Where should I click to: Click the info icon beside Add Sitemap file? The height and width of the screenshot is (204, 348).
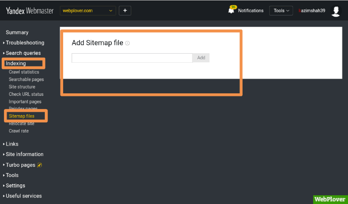pyautogui.click(x=127, y=43)
